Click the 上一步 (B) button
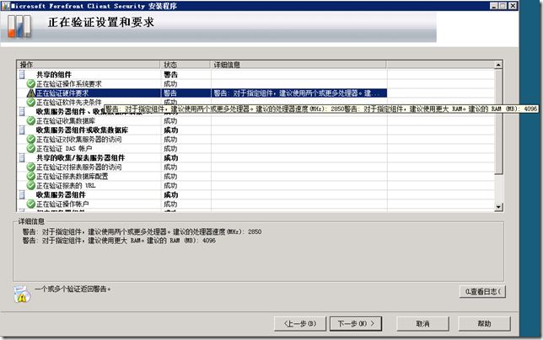 pos(300,324)
